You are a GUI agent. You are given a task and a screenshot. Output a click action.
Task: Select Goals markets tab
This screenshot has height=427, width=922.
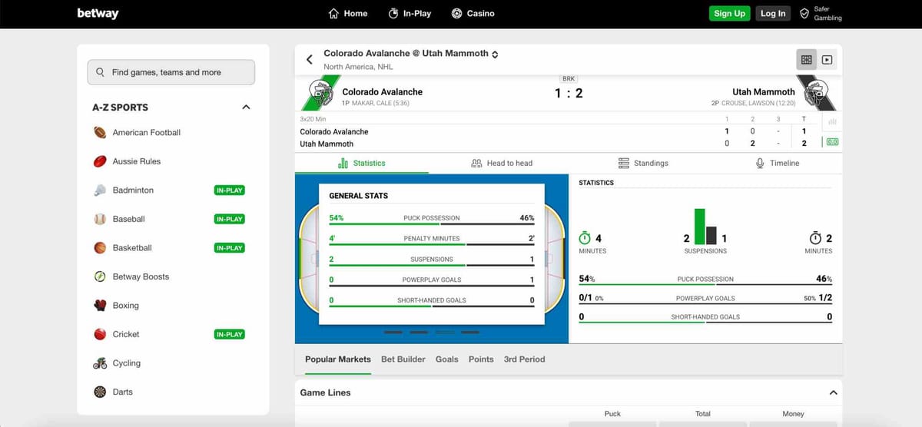[447, 359]
